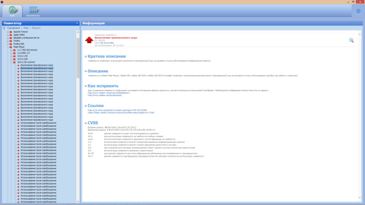Toggle the Навигатор panel pin icon
Viewport: 365px width, 205px height.
pos(77,23)
